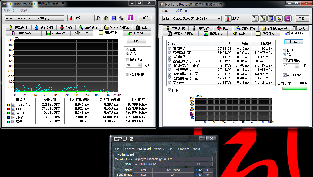Select 寫入 radio button in left window
The image size is (313, 177).
click(127, 54)
